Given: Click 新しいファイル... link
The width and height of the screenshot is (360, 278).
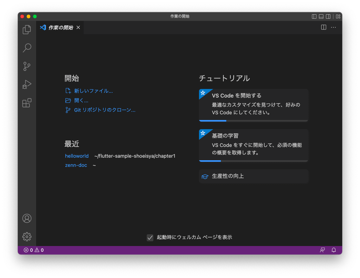Looking at the screenshot, I should click(93, 91).
